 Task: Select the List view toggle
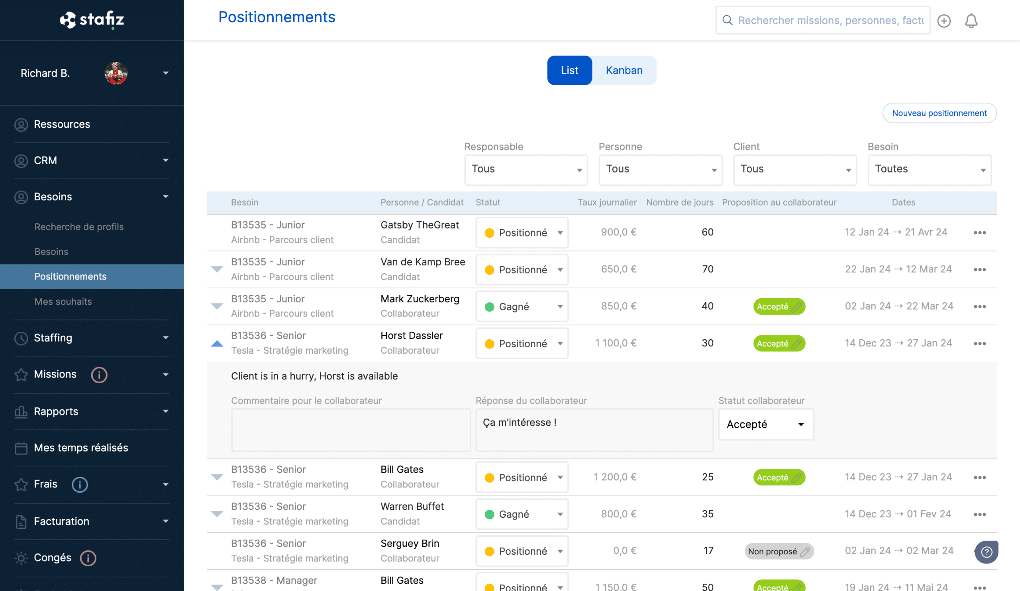pos(569,70)
